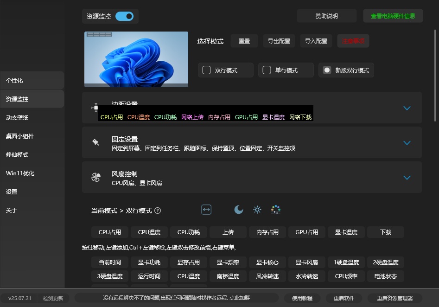Add 2硬盘温度 monitor item

point(386,262)
